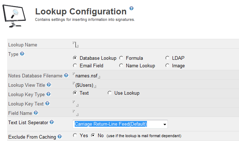Open help for Exclude From Caching
The height and width of the screenshot is (144, 239).
(x=60, y=136)
